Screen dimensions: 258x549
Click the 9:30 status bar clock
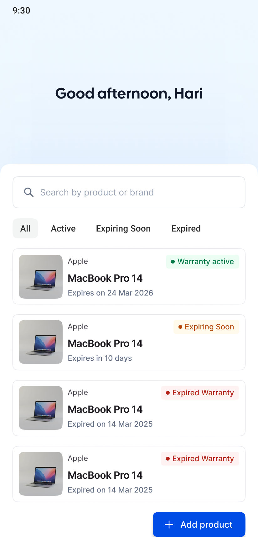click(x=21, y=11)
